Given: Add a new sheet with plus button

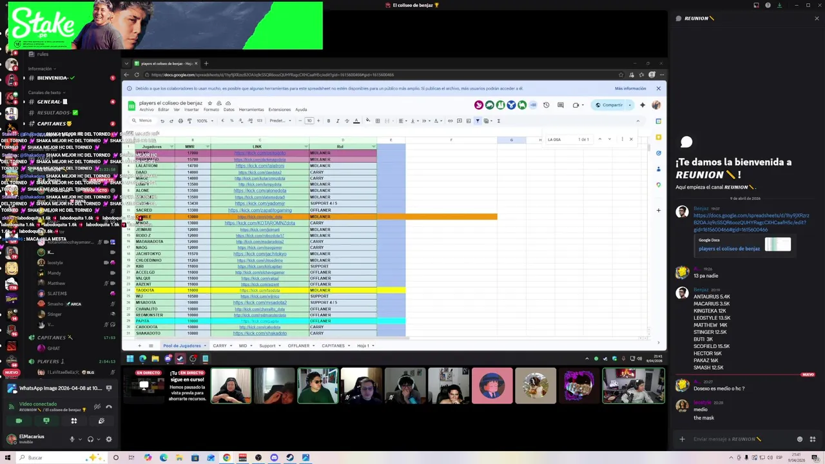Looking at the screenshot, I should pyautogui.click(x=139, y=345).
